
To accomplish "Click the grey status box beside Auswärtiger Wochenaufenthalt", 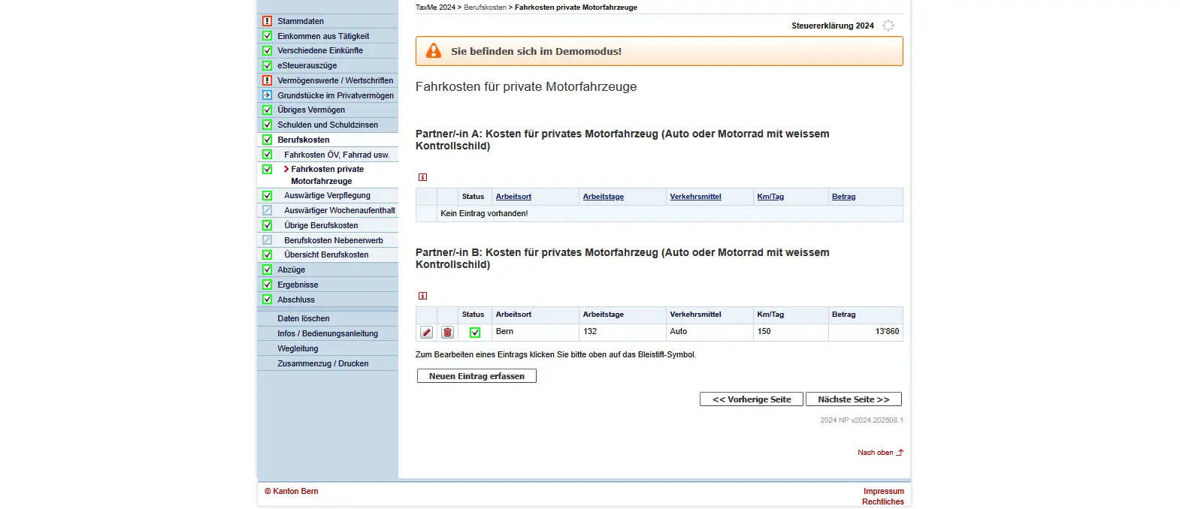I will (267, 210).
